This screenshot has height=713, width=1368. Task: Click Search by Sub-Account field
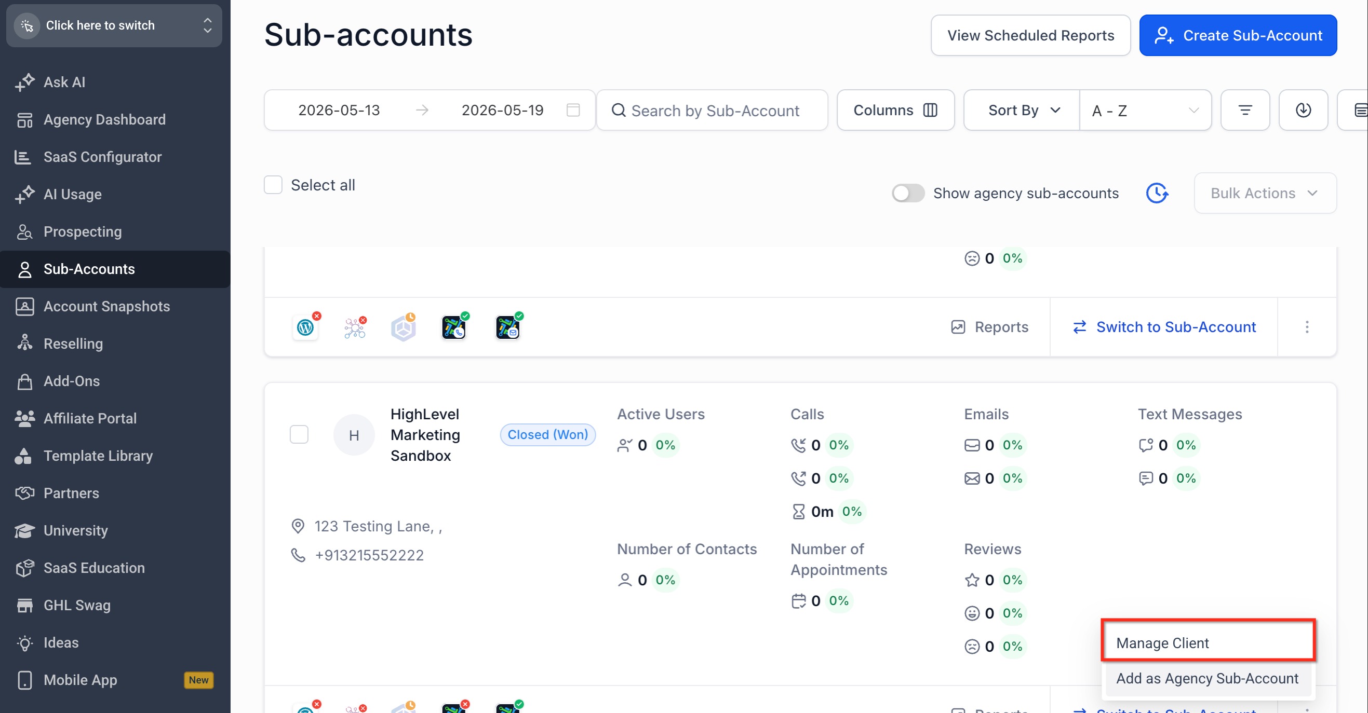click(x=712, y=110)
